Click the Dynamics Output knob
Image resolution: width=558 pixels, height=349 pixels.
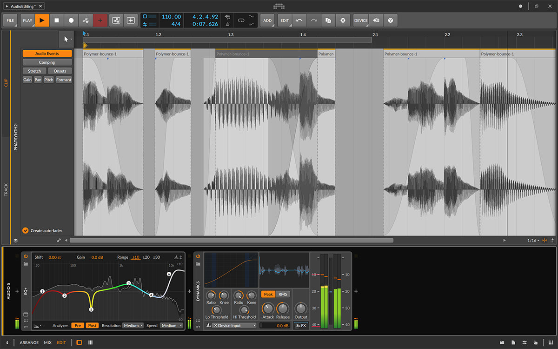[301, 308]
